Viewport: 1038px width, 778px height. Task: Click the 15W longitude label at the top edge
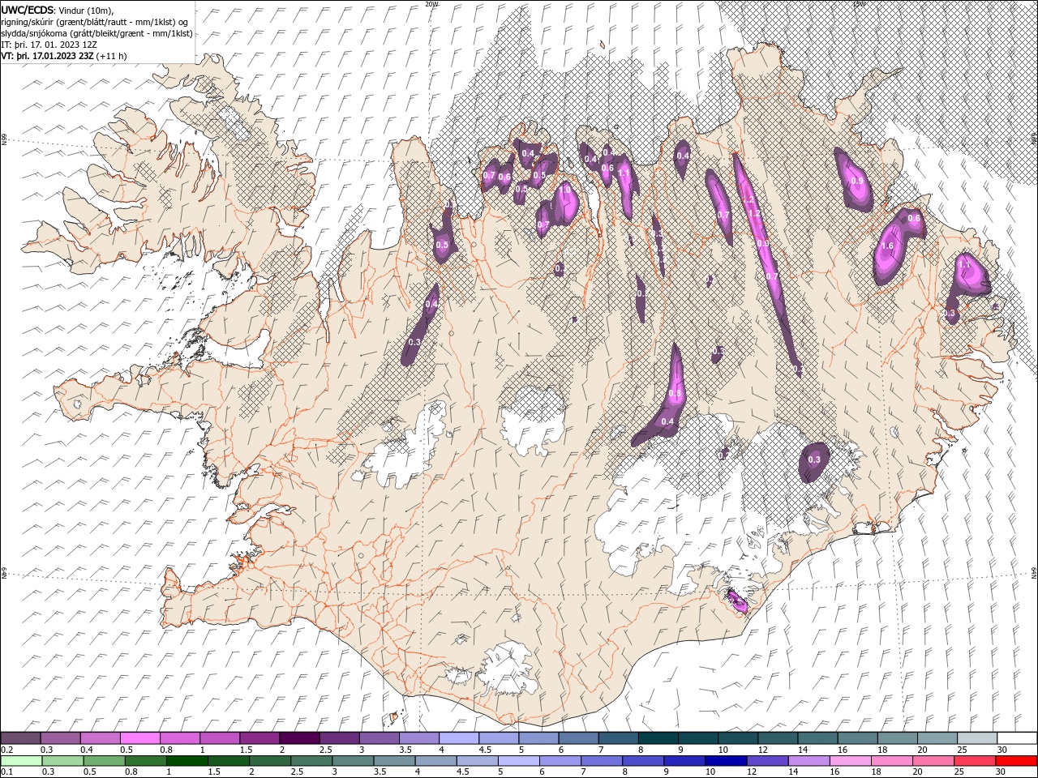[x=858, y=4]
